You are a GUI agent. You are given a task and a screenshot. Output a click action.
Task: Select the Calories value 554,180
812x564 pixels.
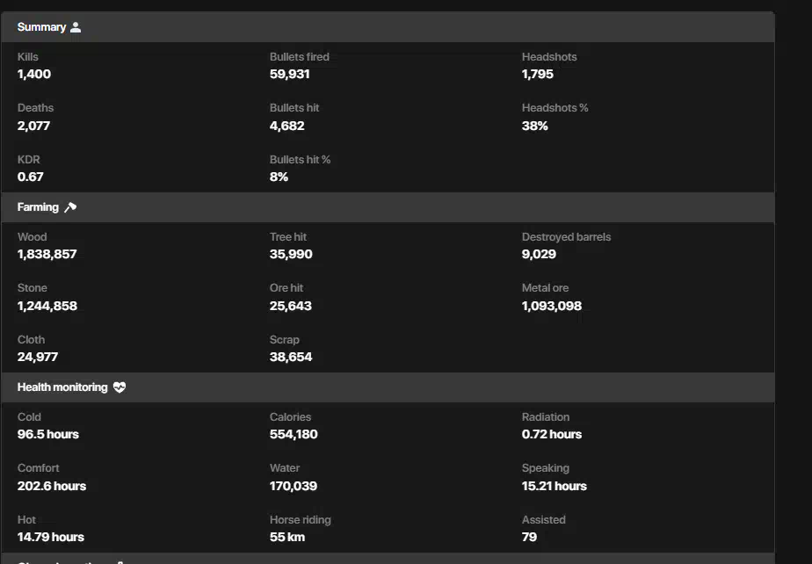pos(294,435)
